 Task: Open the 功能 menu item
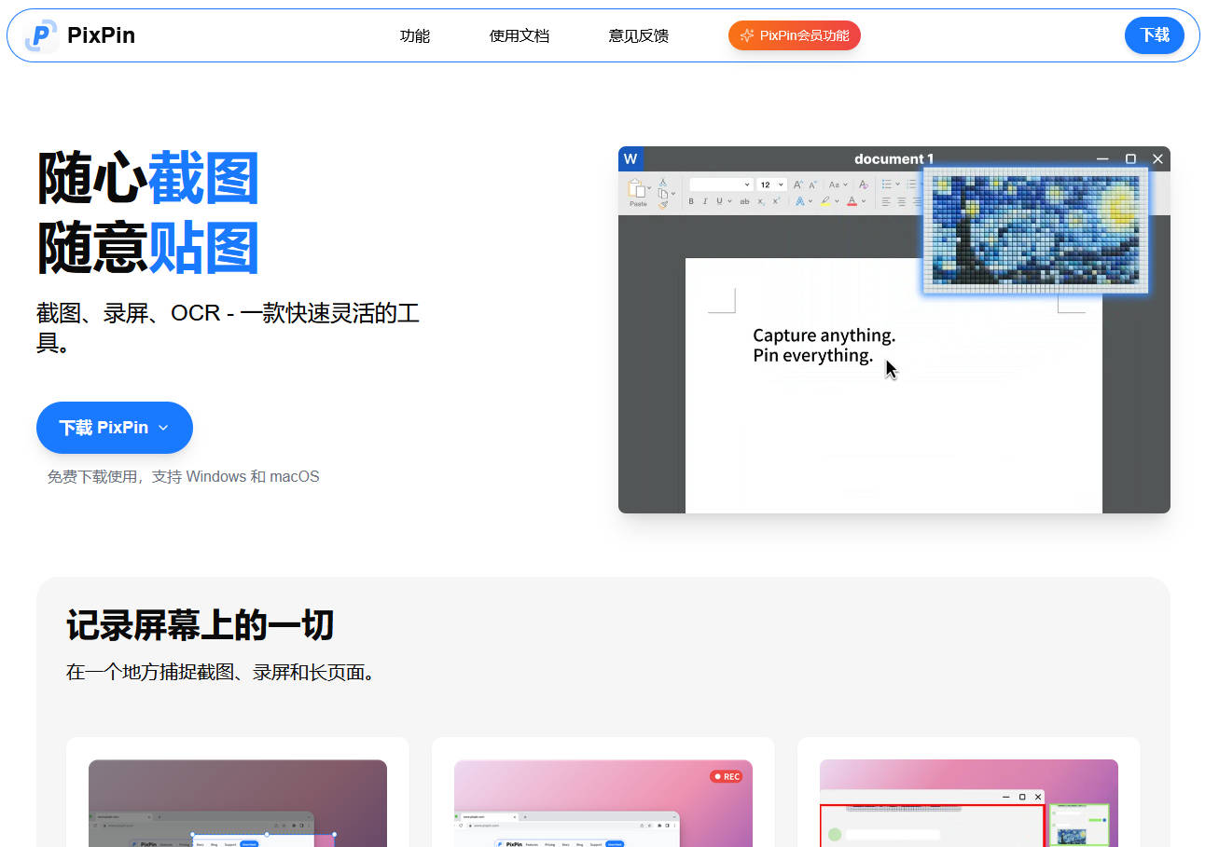coord(415,35)
